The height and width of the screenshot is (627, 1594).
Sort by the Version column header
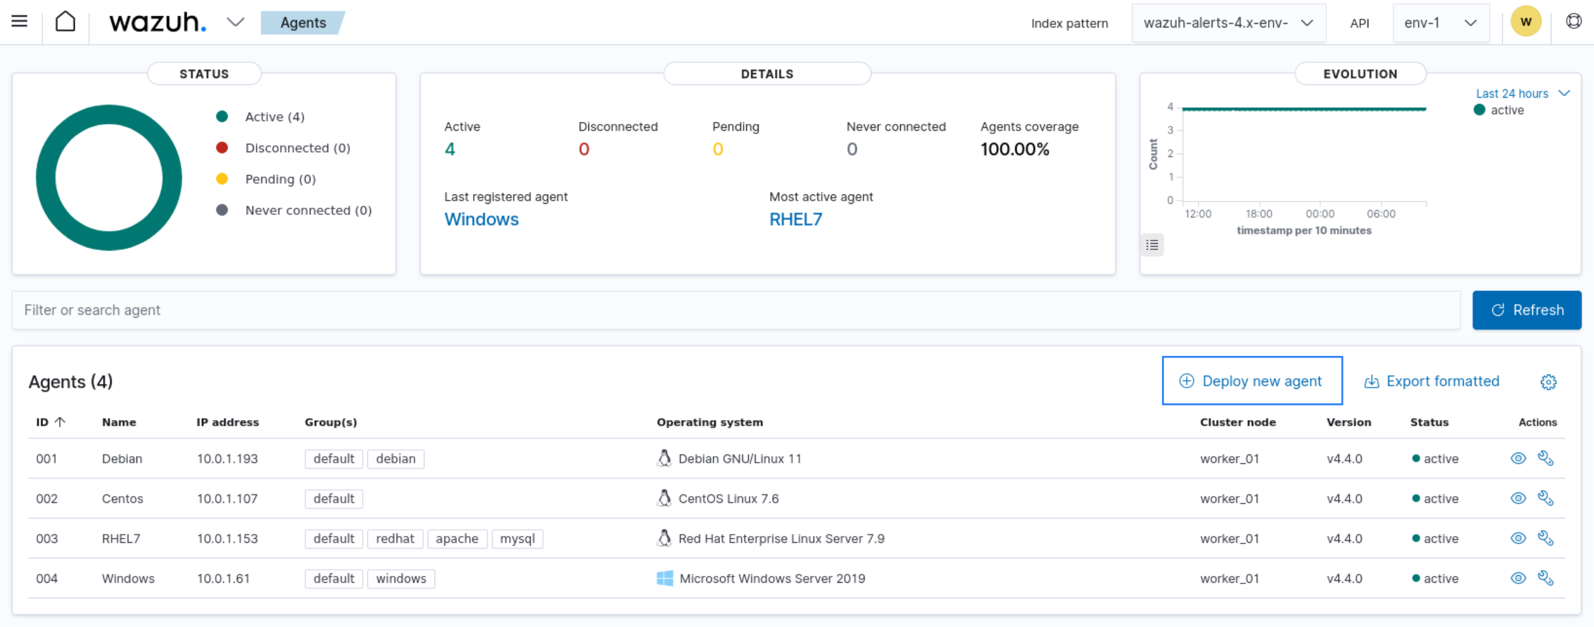click(x=1348, y=422)
